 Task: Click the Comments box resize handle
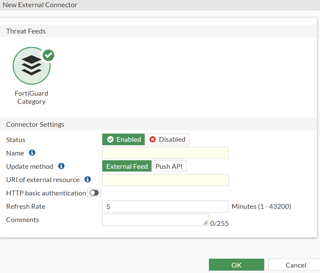click(x=206, y=223)
